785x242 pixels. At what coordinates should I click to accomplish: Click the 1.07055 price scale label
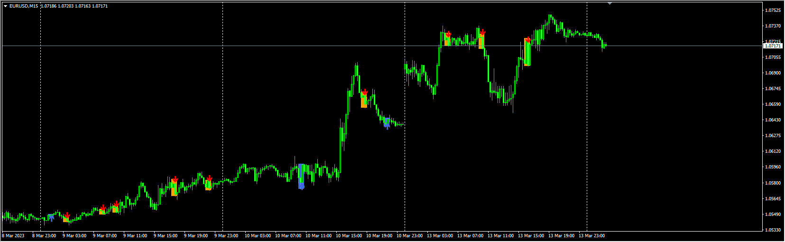pos(773,57)
